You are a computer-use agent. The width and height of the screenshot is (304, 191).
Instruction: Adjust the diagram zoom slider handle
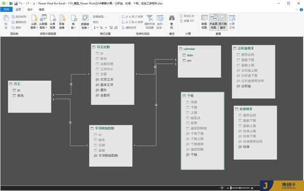[x=231, y=188]
